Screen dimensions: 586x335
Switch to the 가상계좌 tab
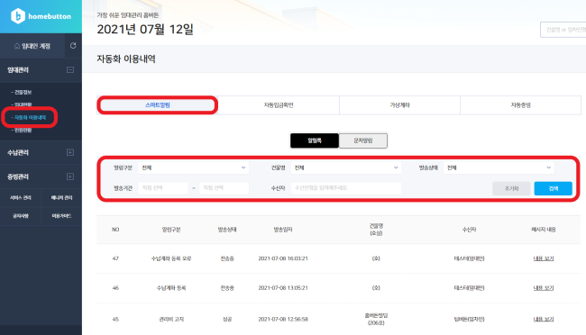[x=399, y=105]
